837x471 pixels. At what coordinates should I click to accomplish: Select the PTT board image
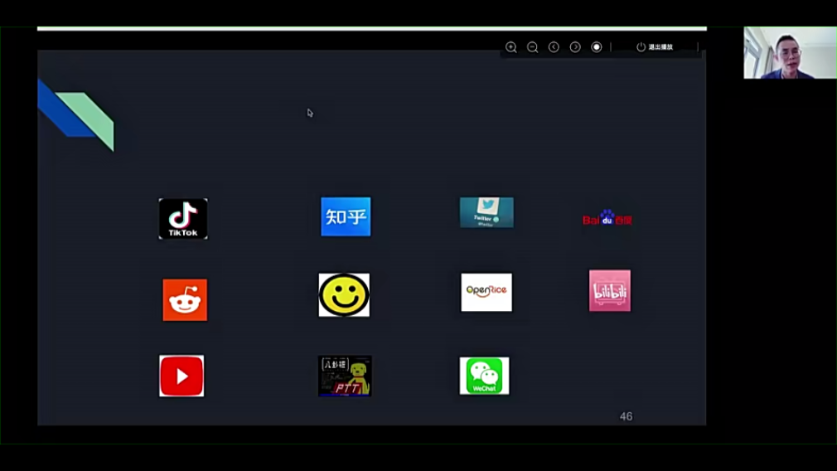pos(345,376)
